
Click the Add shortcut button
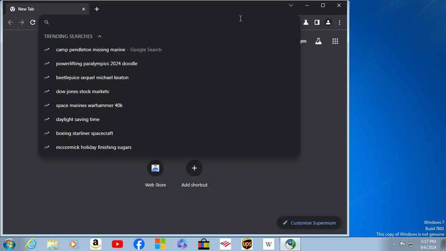194,174
